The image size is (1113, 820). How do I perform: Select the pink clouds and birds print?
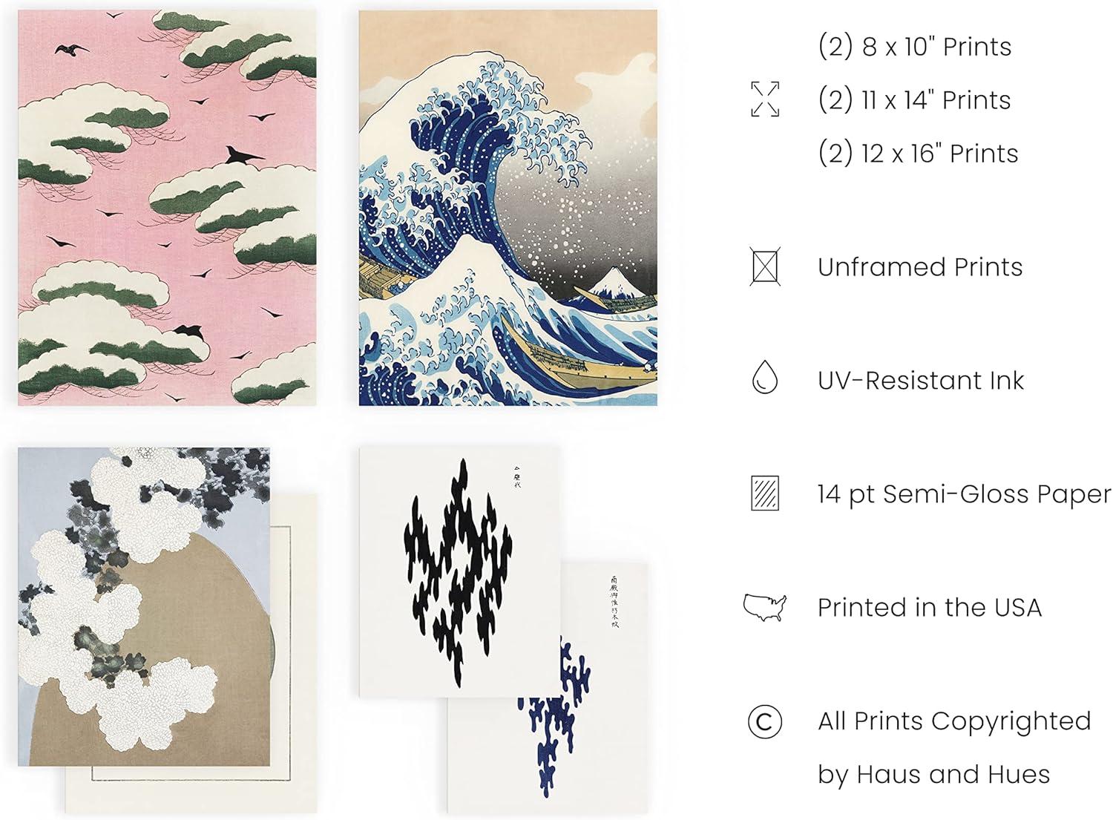coord(167,208)
